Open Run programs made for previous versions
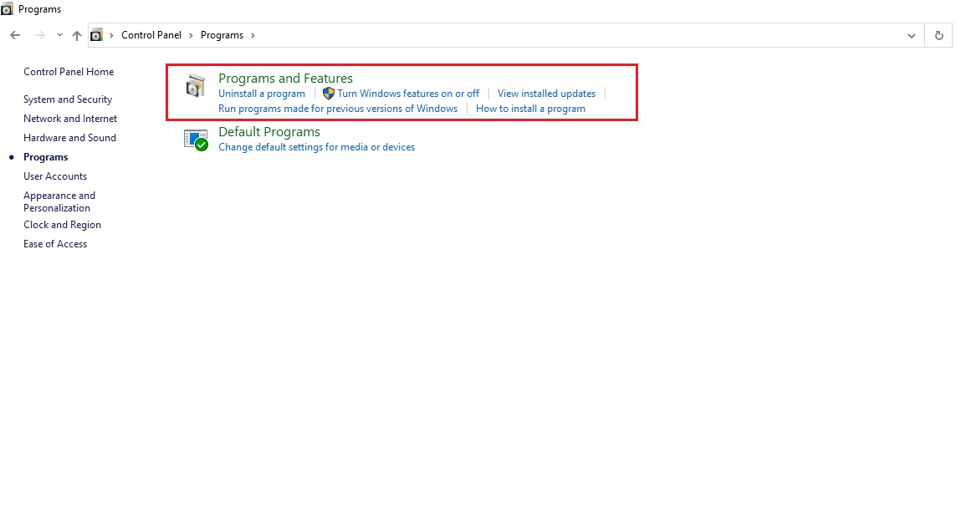This screenshot has height=519, width=961. (338, 109)
